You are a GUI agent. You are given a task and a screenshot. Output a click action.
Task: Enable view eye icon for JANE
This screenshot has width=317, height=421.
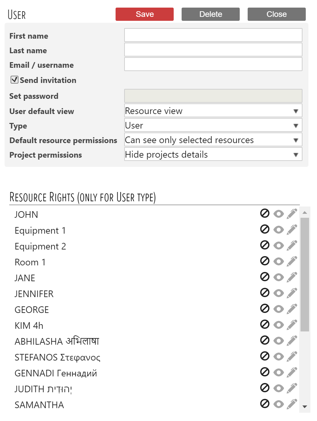click(279, 277)
